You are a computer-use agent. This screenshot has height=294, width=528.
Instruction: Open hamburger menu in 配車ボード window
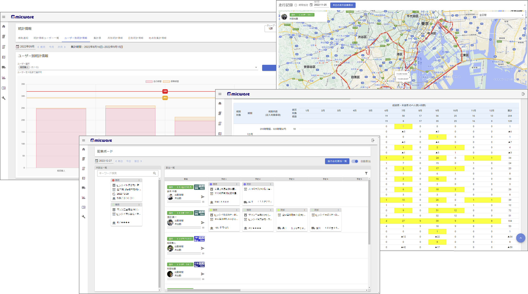click(84, 140)
